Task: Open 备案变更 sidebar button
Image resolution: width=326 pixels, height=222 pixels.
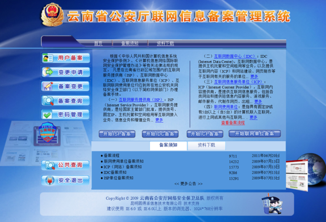Action: click(66, 86)
